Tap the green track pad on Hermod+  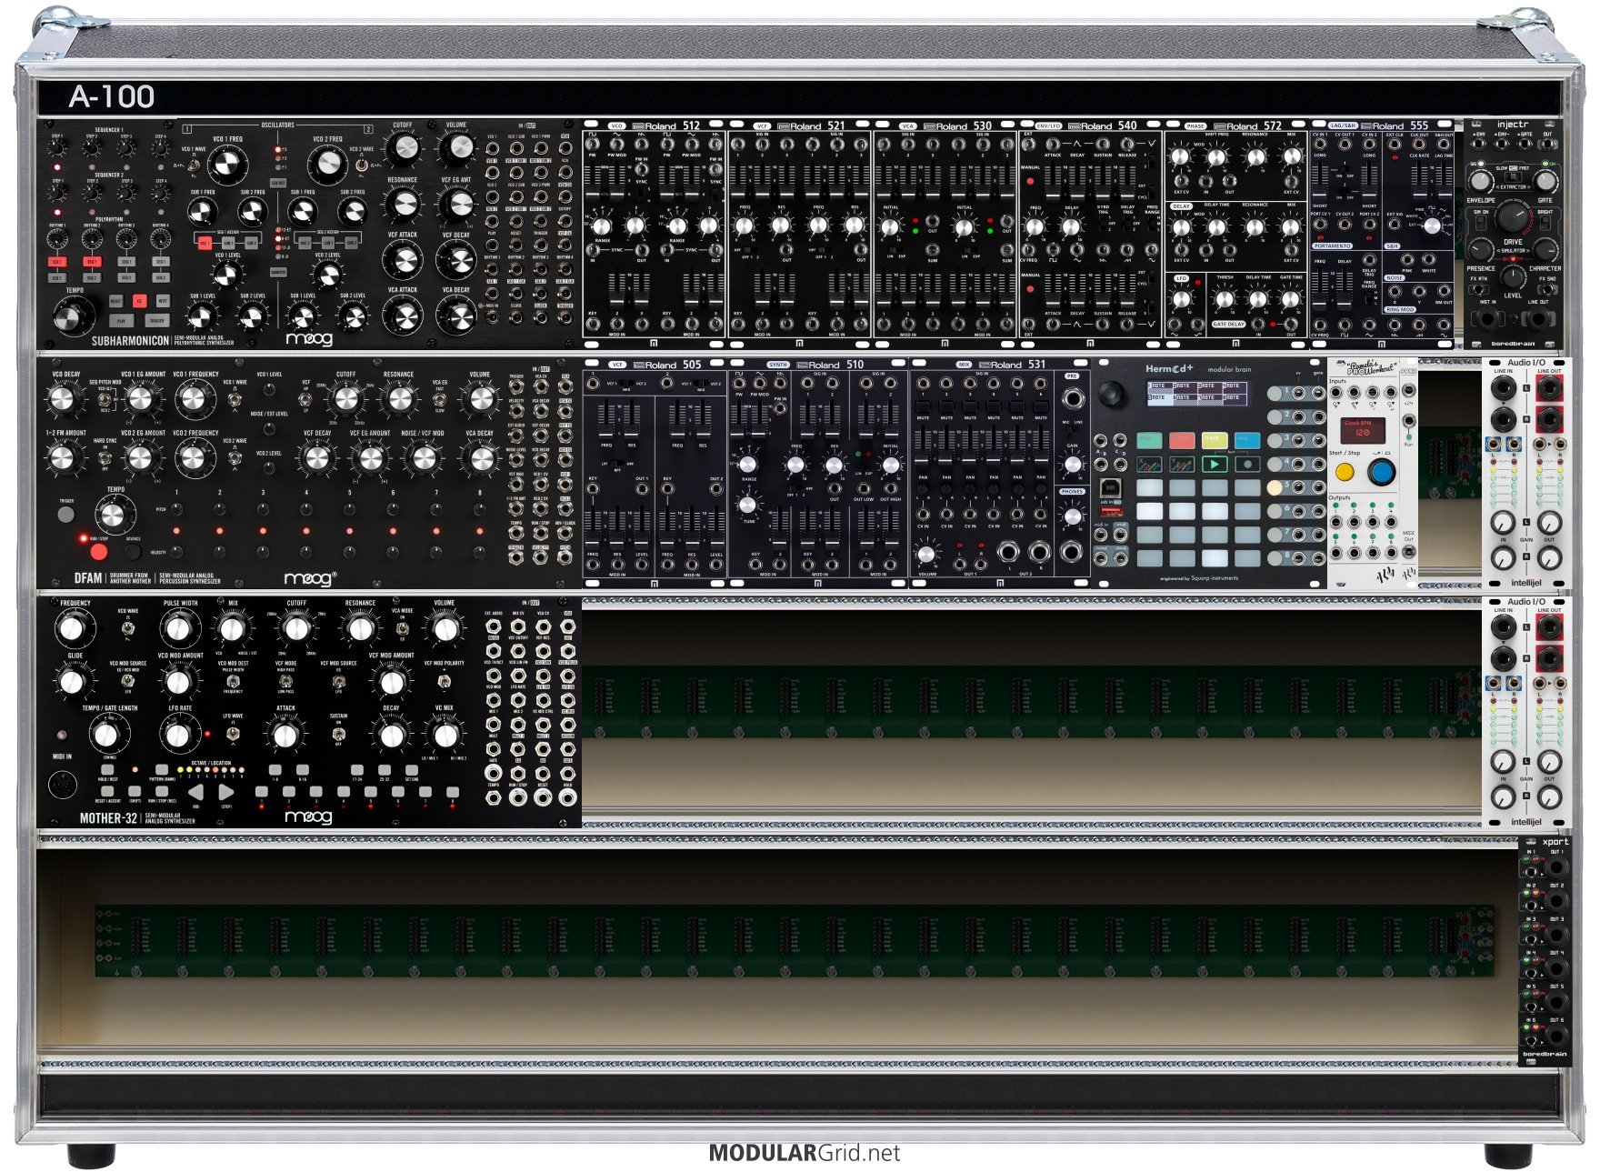pos(1149,441)
